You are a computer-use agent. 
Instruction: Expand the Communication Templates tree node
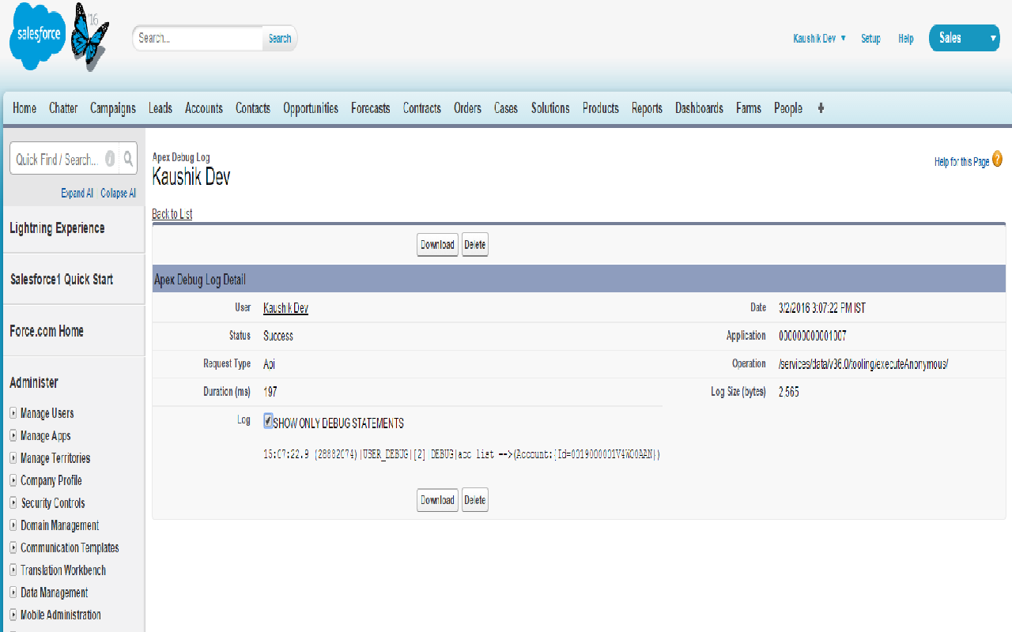(x=13, y=547)
